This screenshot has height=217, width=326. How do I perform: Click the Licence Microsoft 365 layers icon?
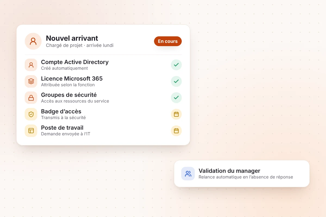click(31, 81)
